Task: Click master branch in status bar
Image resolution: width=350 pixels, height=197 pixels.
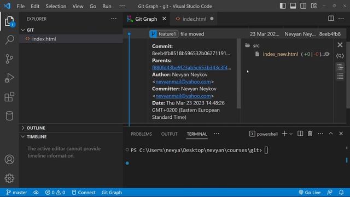Action: (x=17, y=192)
